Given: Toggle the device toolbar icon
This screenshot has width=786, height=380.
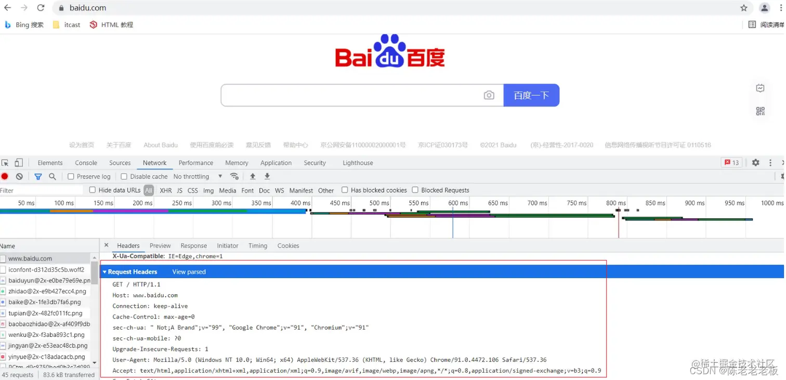Looking at the screenshot, I should pyautogui.click(x=19, y=163).
